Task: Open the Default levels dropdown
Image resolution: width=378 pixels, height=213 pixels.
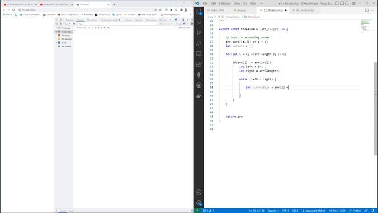Action: (x=166, y=24)
